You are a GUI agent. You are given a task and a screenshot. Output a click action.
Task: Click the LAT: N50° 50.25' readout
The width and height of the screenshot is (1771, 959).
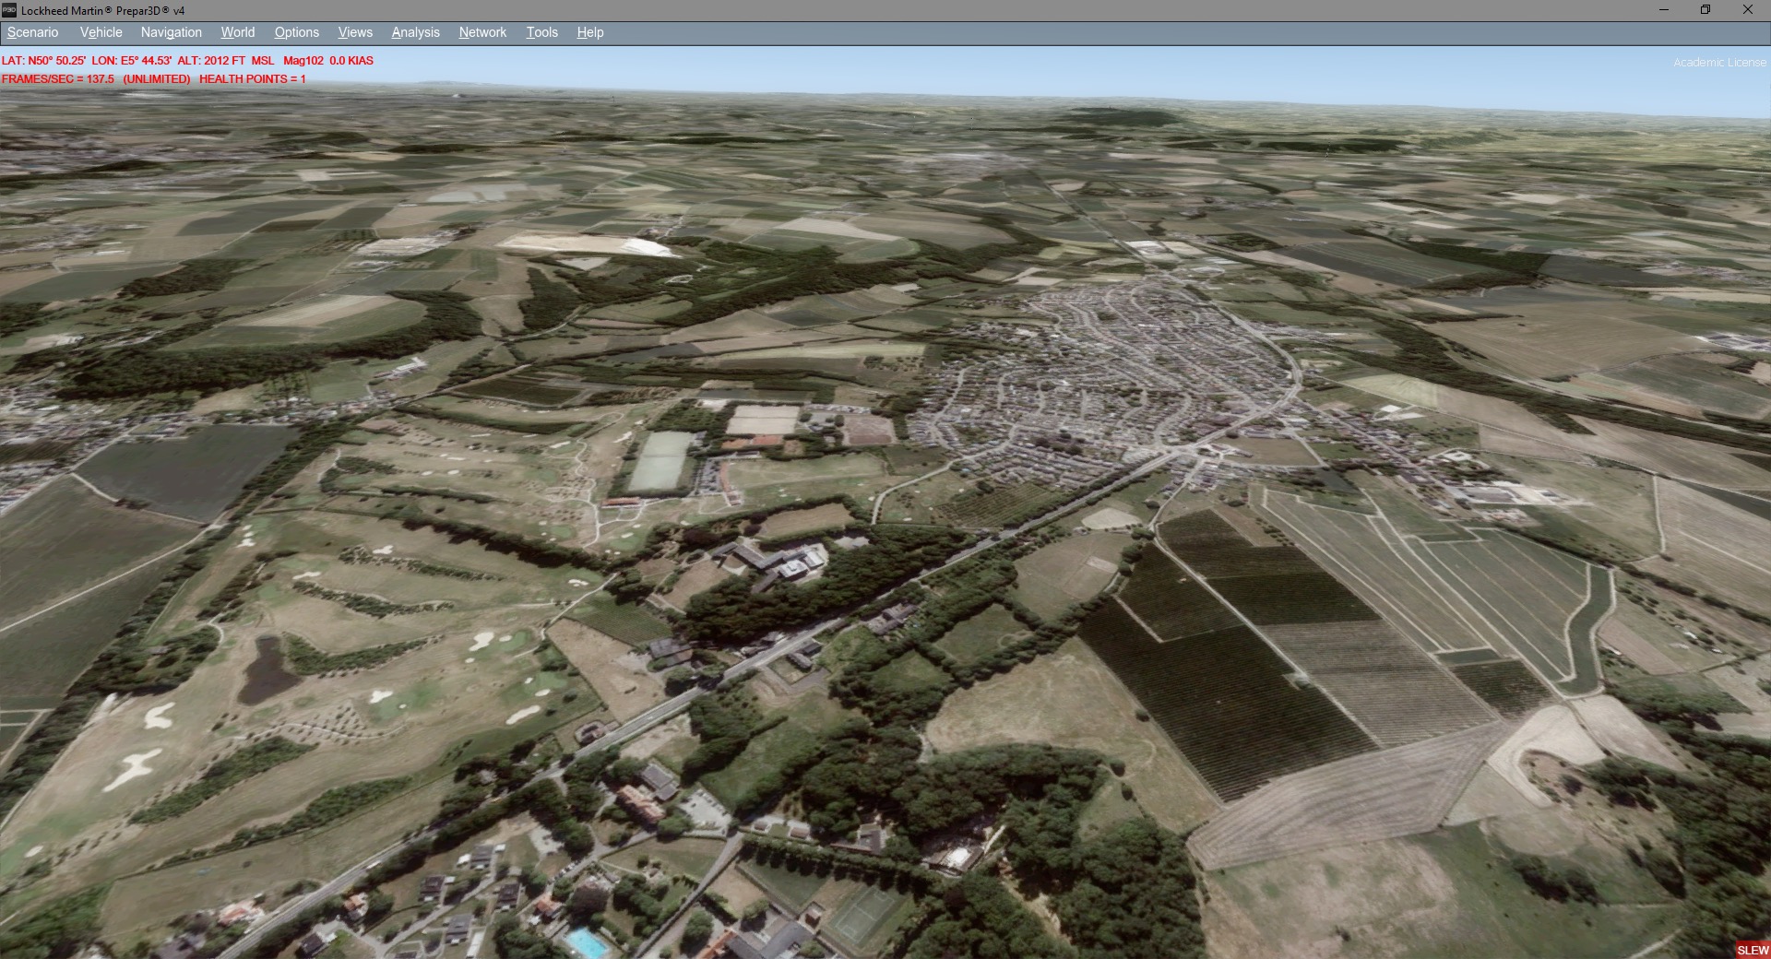tap(43, 61)
